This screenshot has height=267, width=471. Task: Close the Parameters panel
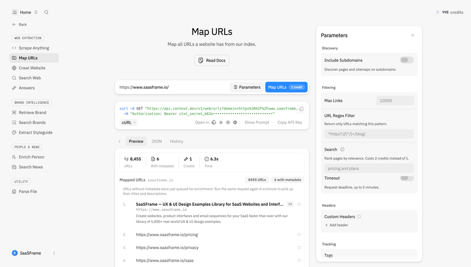tap(412, 36)
